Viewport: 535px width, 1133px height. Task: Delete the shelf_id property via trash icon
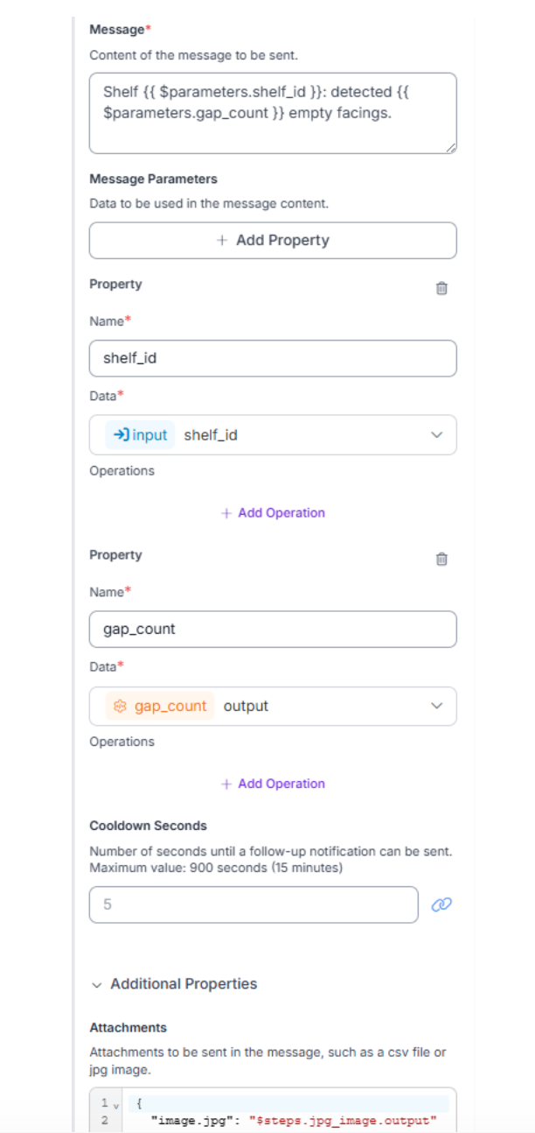(x=441, y=288)
